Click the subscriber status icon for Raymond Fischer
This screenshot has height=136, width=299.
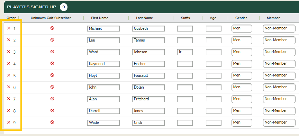tap(52, 63)
